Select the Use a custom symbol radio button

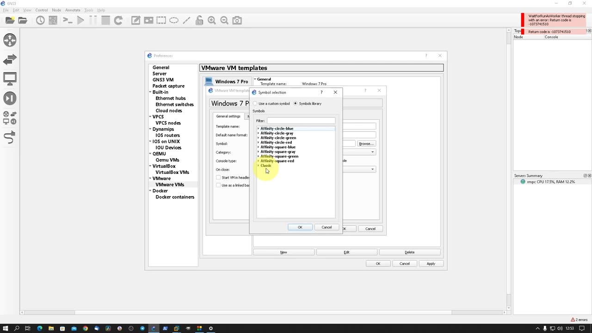pos(255,104)
